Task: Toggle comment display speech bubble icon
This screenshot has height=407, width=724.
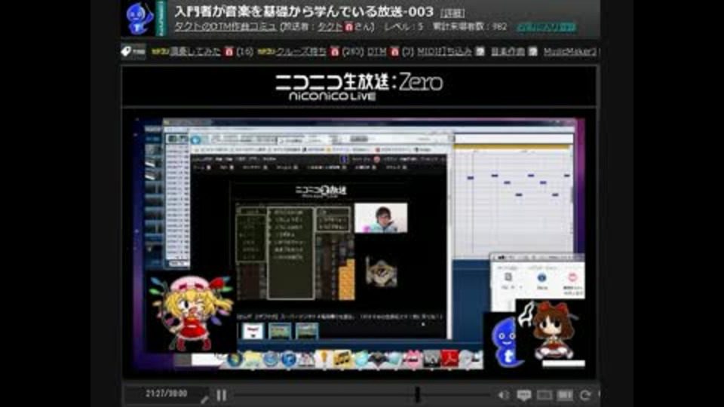Action: [523, 395]
